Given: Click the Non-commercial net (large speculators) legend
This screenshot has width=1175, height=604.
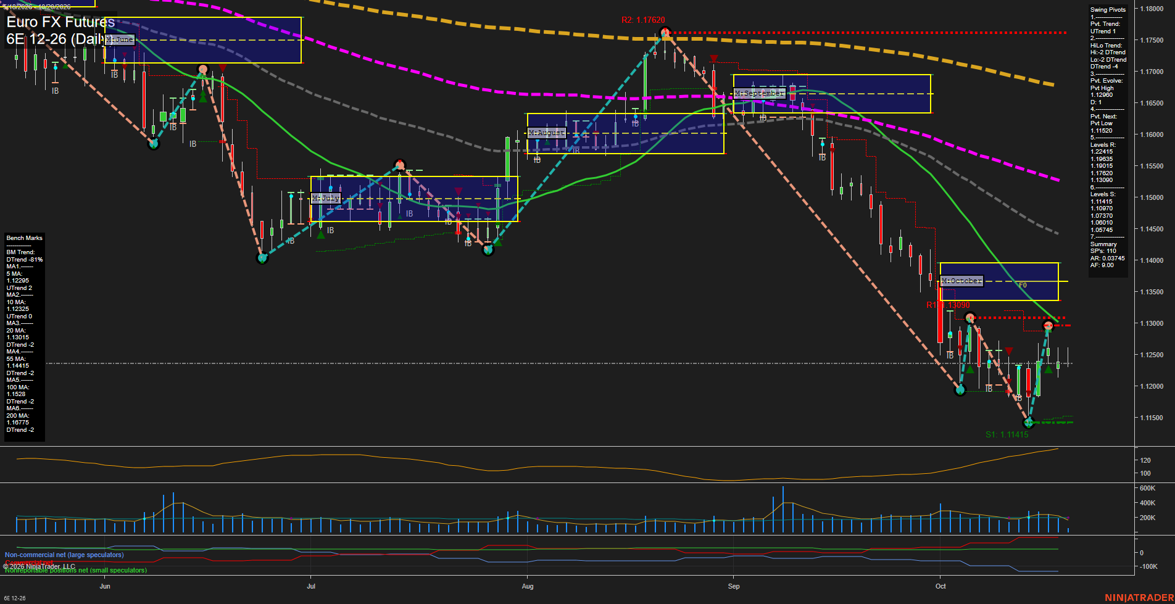Looking at the screenshot, I should point(64,555).
